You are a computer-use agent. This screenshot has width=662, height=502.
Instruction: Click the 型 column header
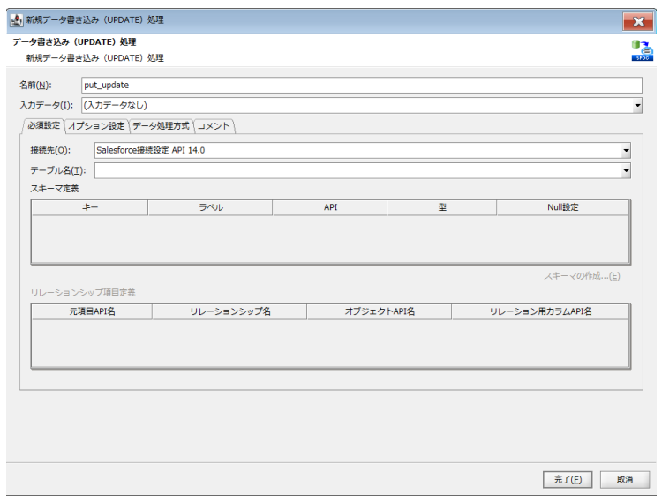(x=441, y=207)
